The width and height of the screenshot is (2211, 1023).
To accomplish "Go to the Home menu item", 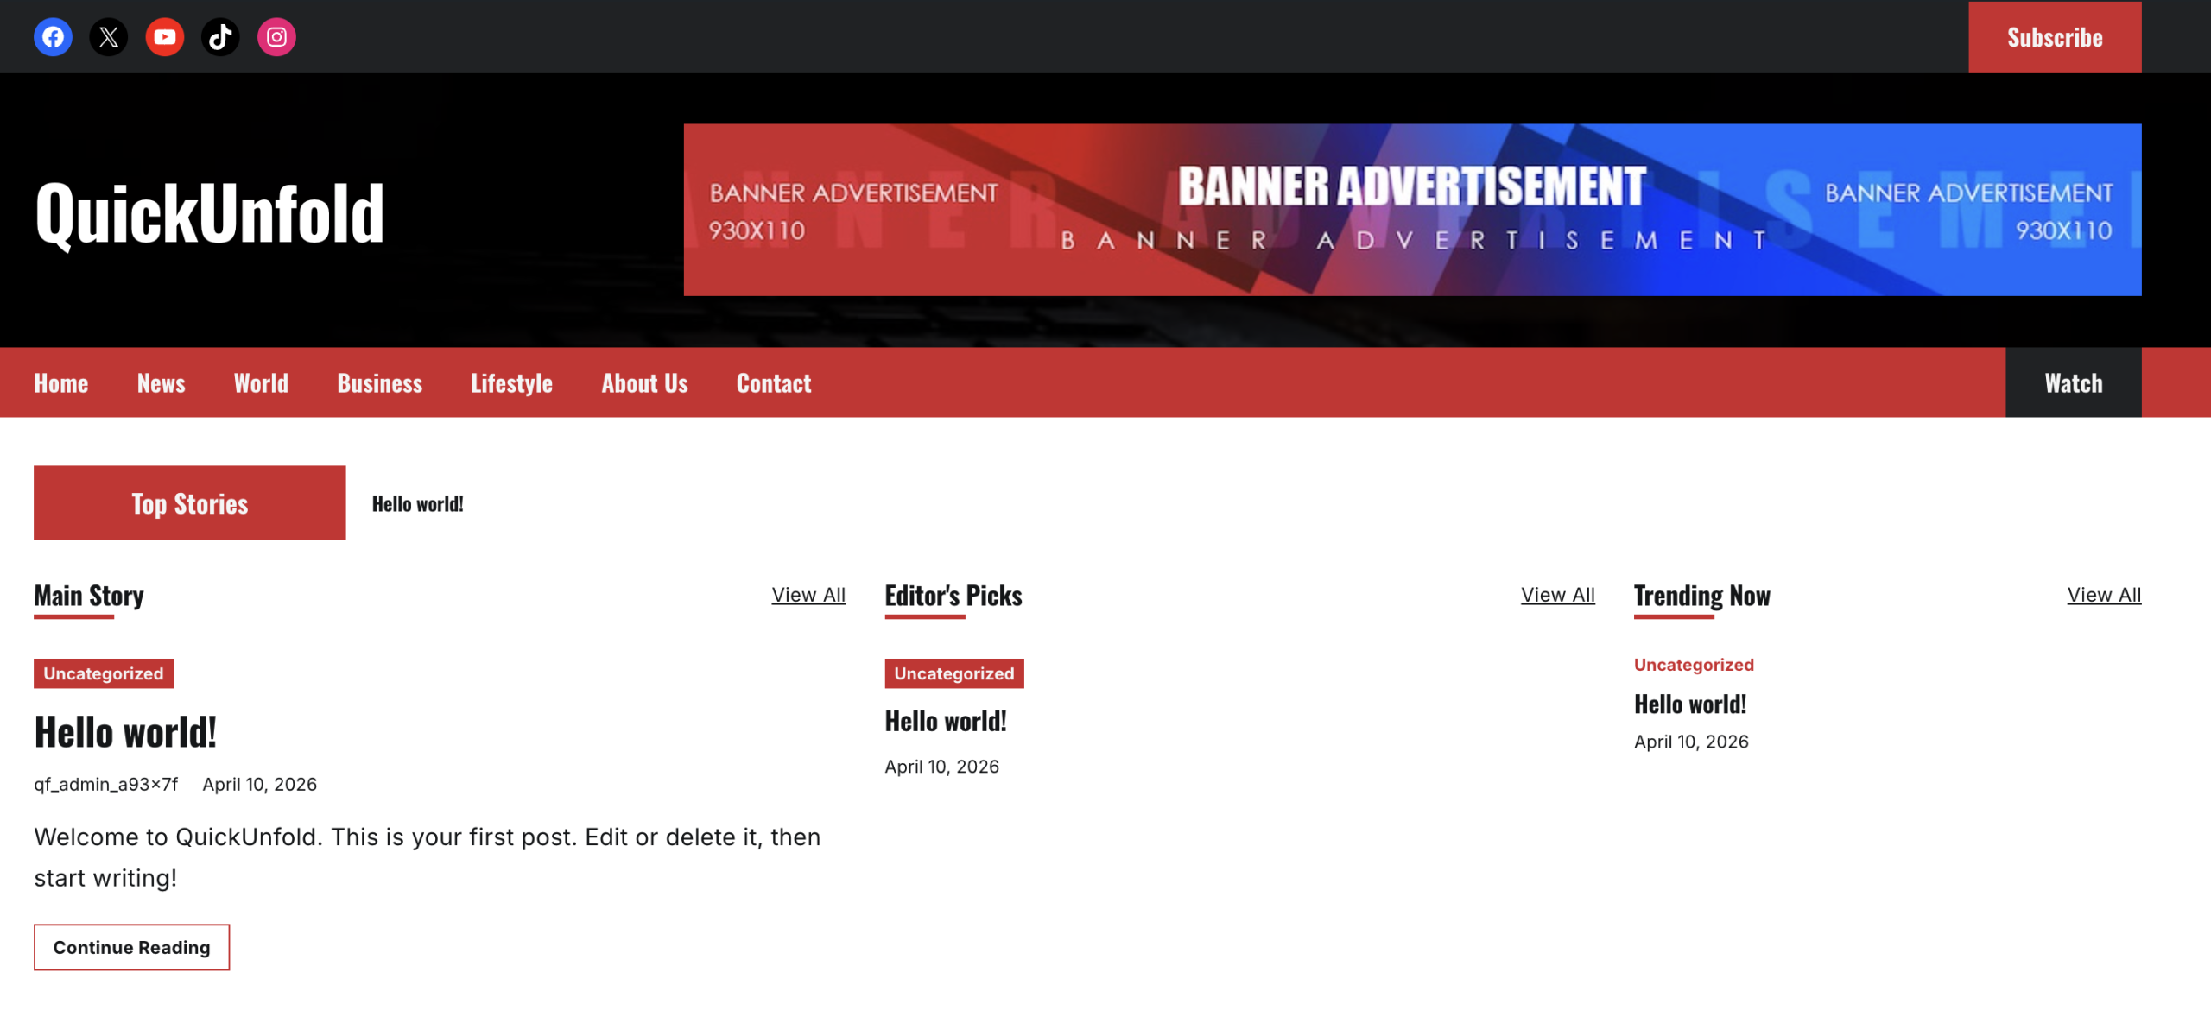I will click(61, 383).
